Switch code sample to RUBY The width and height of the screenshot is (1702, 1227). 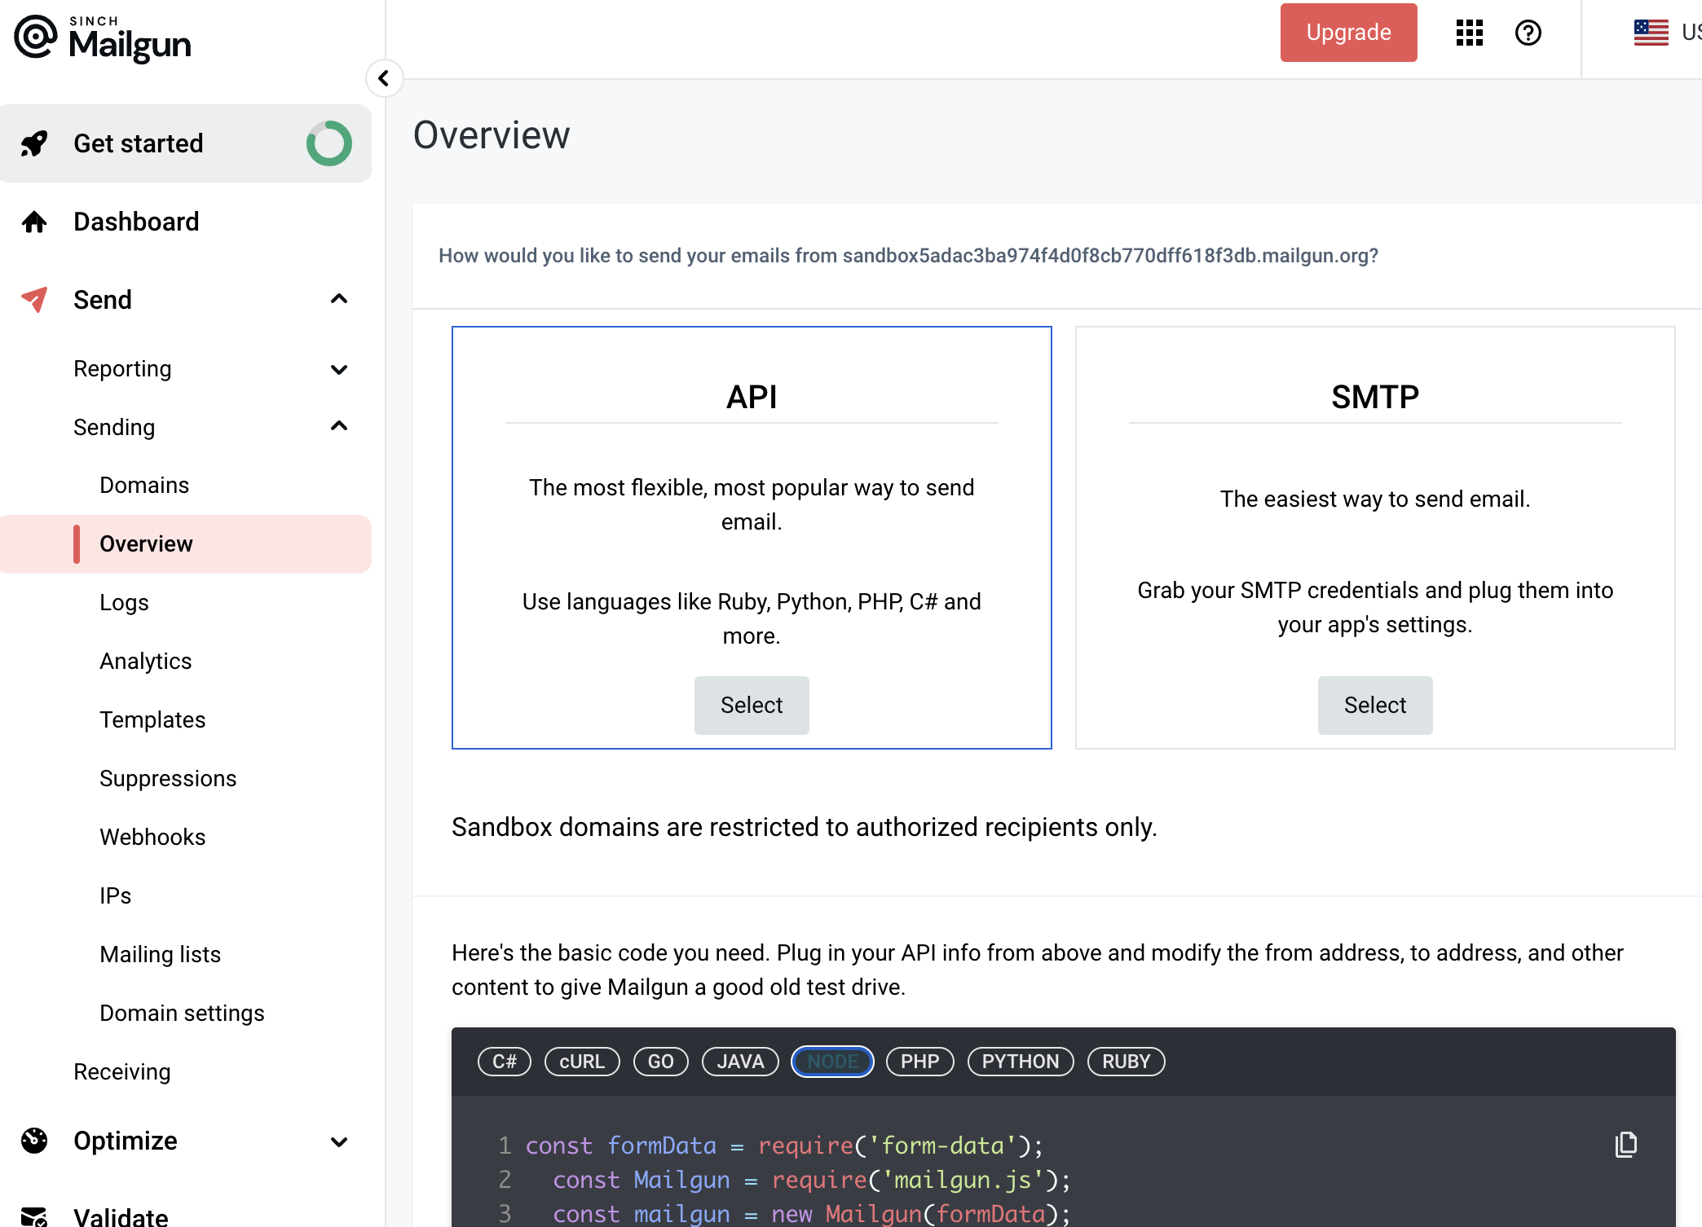pos(1127,1062)
